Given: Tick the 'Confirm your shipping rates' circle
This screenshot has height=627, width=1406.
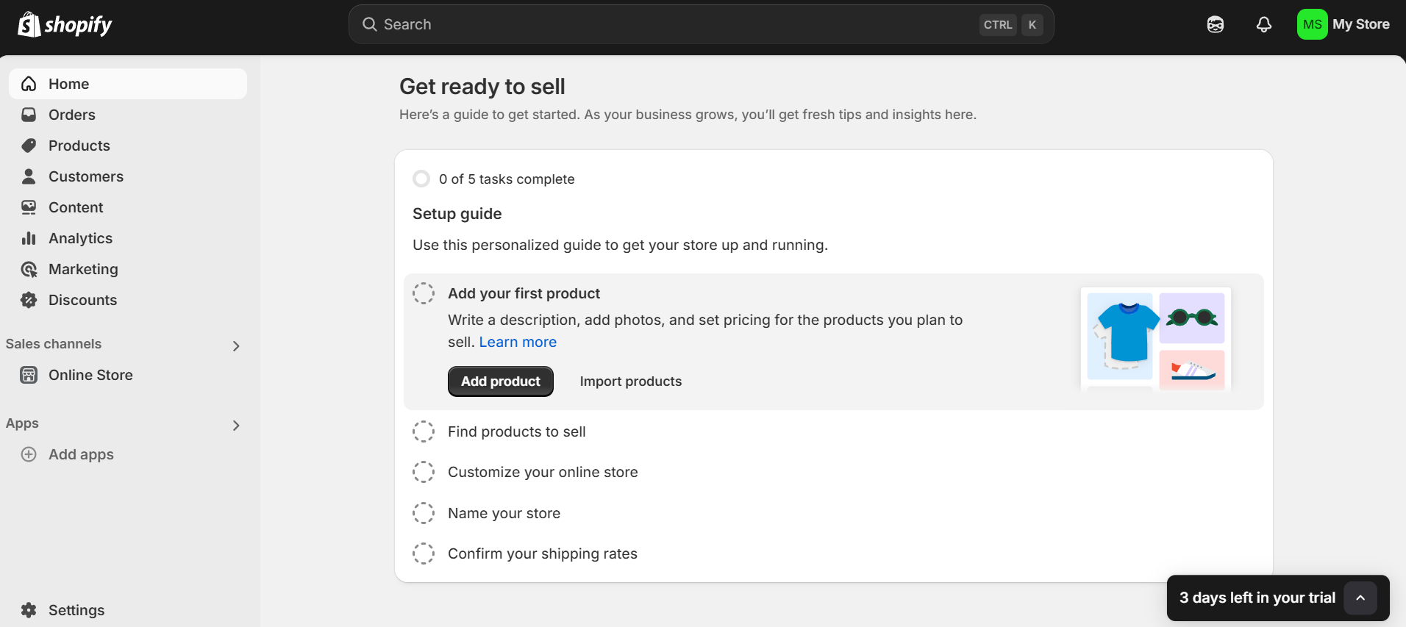Looking at the screenshot, I should [424, 553].
